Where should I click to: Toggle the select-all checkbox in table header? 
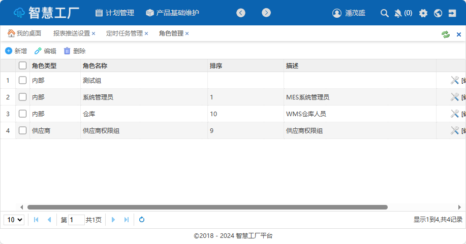click(22, 65)
